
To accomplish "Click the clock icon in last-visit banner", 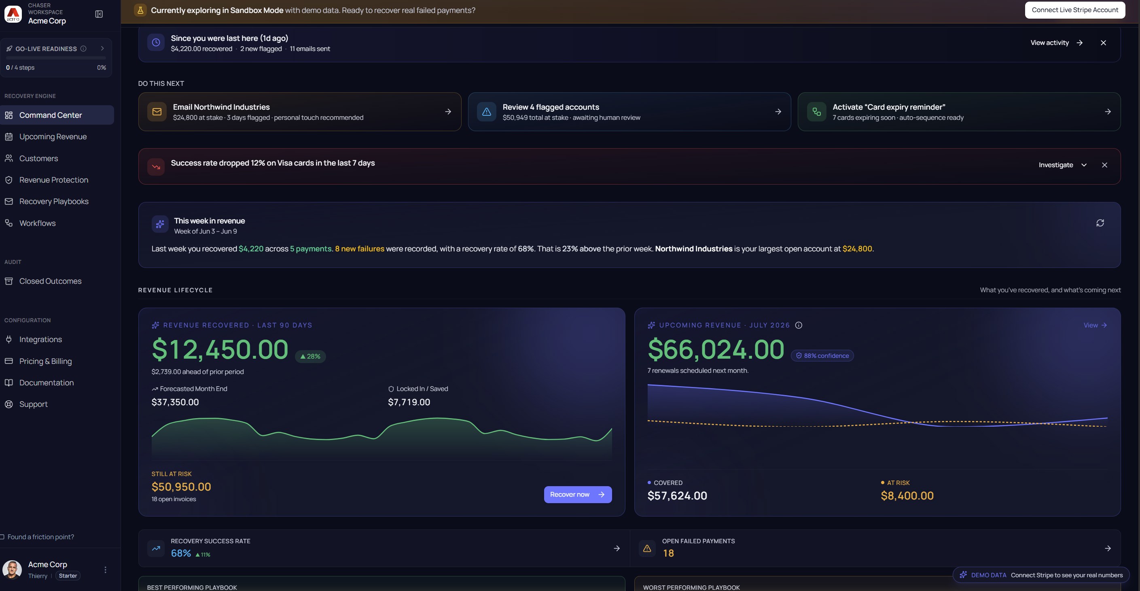I will point(156,43).
